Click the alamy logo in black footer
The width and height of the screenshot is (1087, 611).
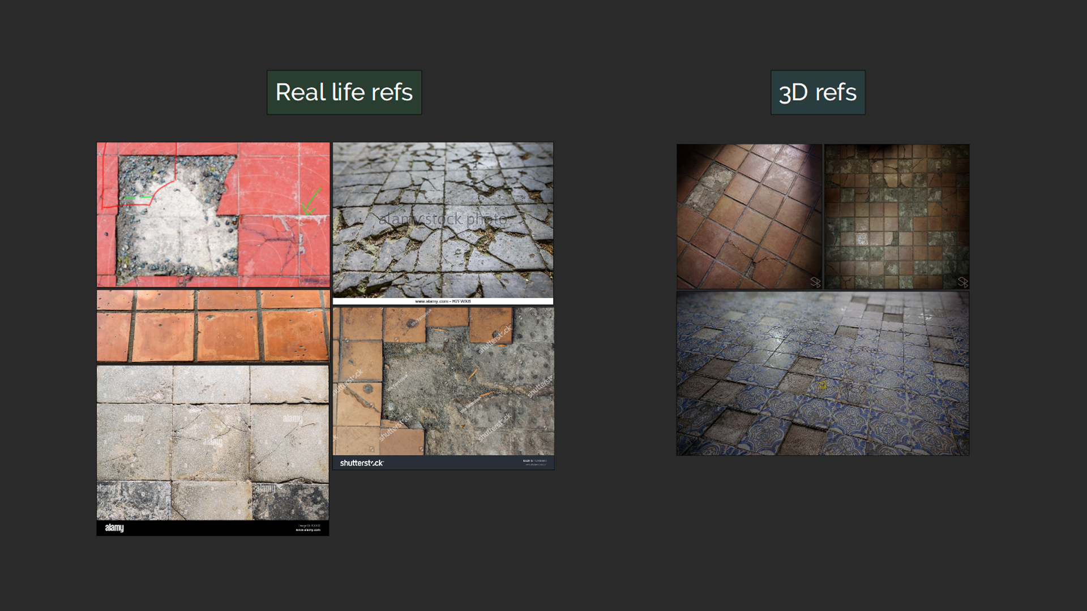click(114, 528)
